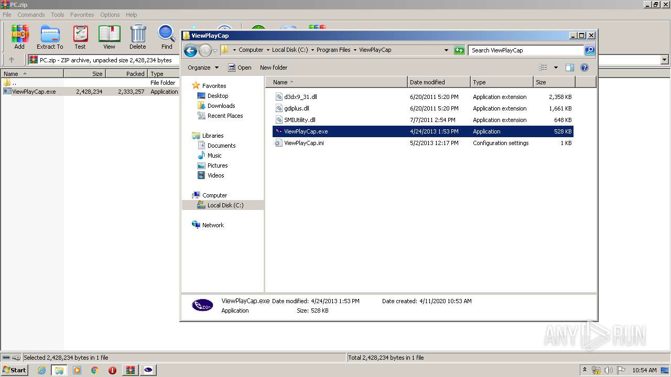Toggle the preview pane icon

click(570, 68)
